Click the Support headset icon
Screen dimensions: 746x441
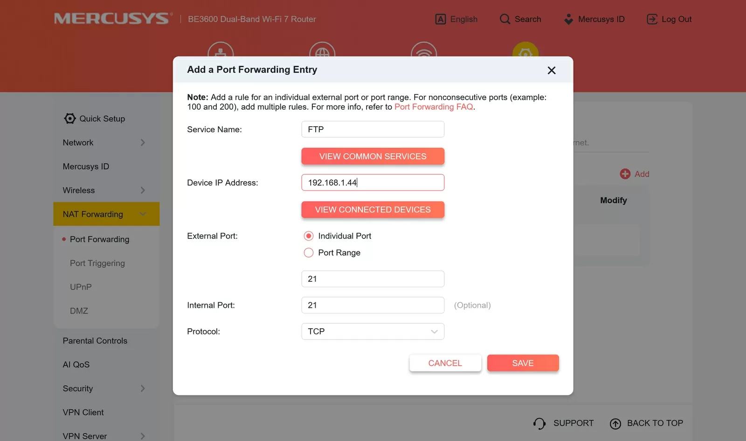point(539,423)
